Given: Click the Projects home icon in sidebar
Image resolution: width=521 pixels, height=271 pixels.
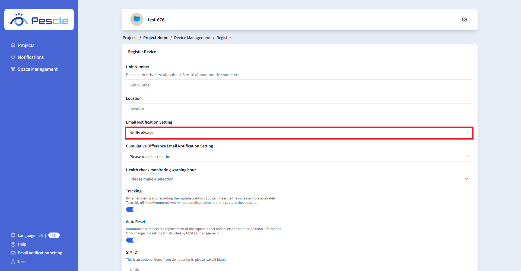Looking at the screenshot, I should (13, 45).
